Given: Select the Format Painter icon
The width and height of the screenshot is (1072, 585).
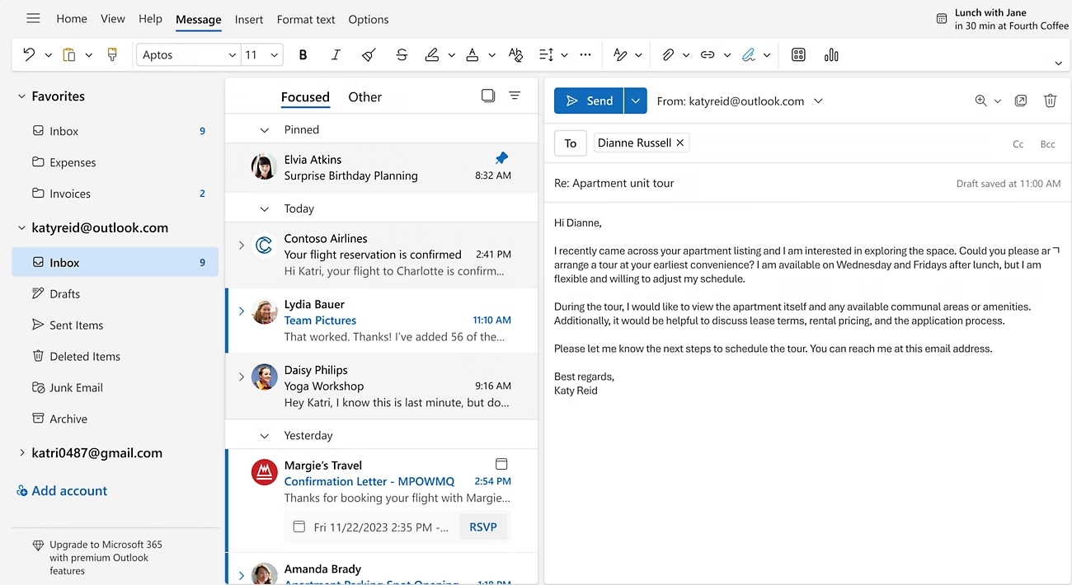Looking at the screenshot, I should (x=112, y=54).
